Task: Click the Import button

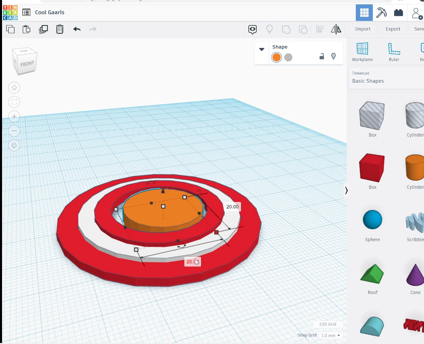Action: [x=363, y=29]
